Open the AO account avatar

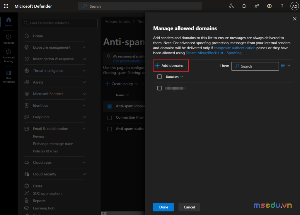coord(294,6)
